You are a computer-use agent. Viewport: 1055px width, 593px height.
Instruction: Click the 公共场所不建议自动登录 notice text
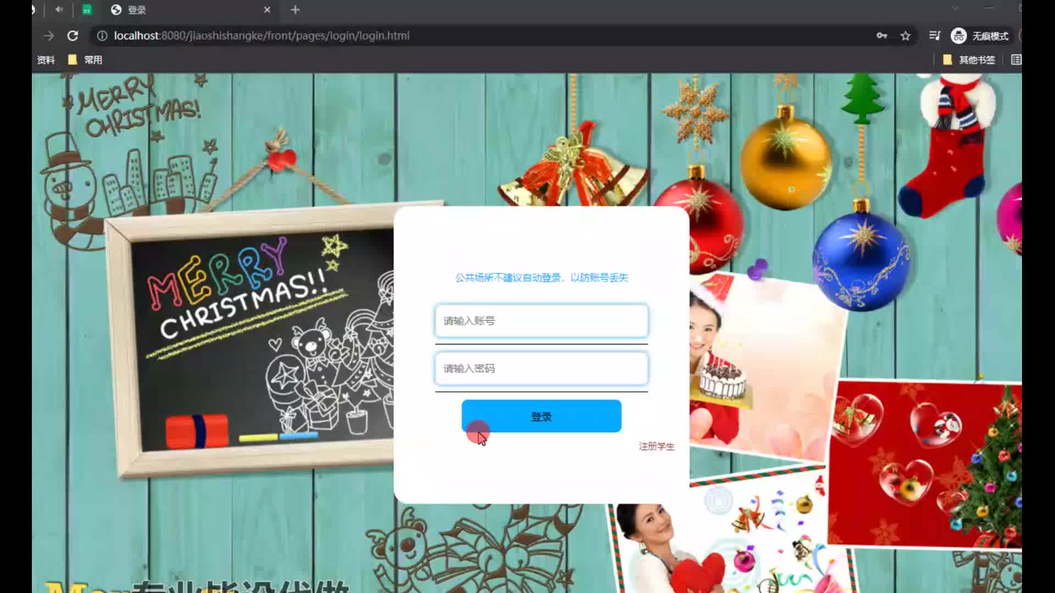pos(541,278)
